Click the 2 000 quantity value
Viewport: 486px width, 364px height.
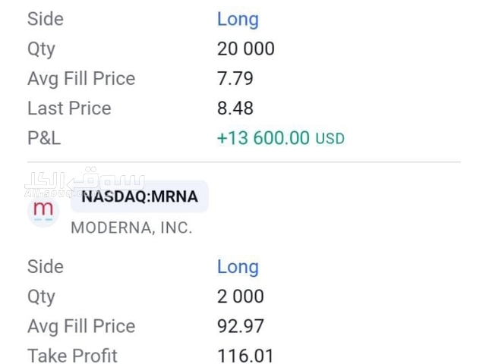click(x=240, y=297)
